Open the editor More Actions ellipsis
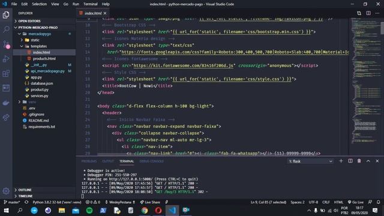Screen dimensions: 384x216 click(377, 13)
